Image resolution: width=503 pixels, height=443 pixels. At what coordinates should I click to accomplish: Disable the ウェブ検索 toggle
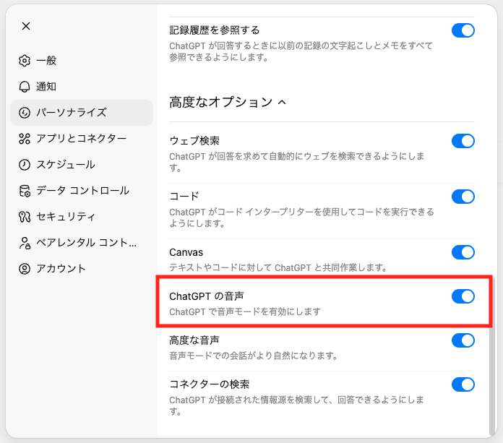tap(463, 141)
